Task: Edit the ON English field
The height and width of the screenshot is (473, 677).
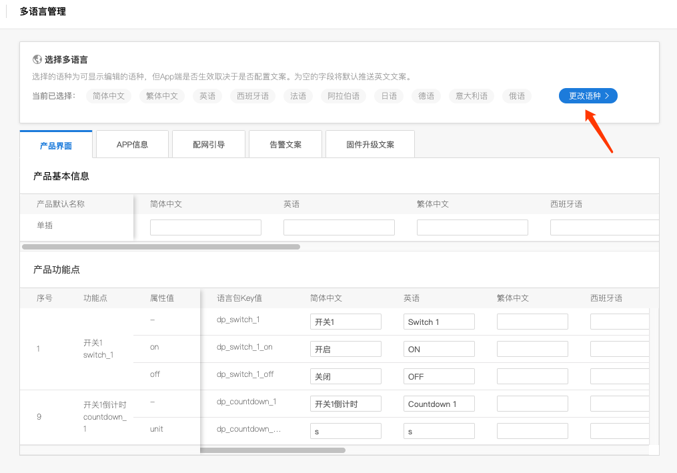Action: (439, 349)
